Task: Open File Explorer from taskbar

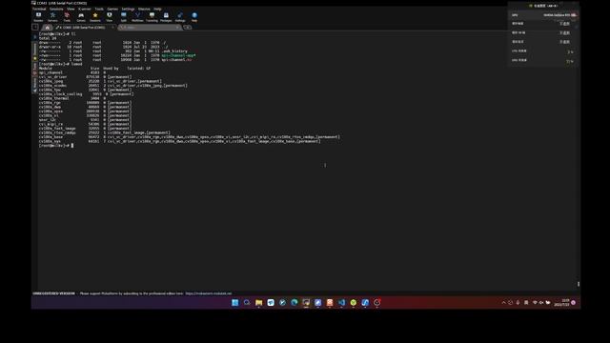Action: coord(258,302)
